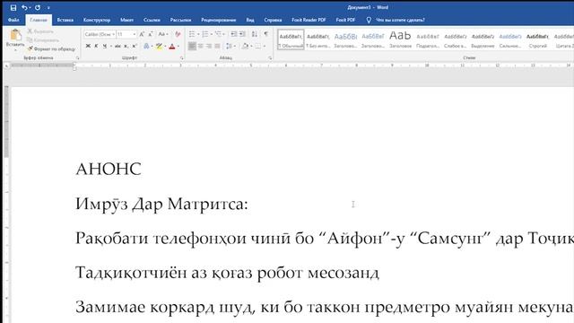Apply a bulleted list
The image size is (574, 323).
[x=192, y=34]
